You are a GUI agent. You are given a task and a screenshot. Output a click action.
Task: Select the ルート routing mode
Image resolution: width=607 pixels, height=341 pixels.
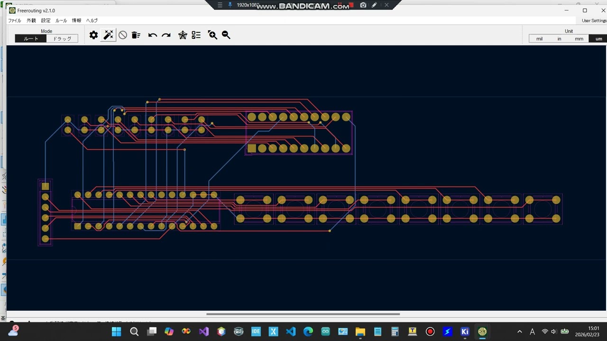click(x=31, y=39)
